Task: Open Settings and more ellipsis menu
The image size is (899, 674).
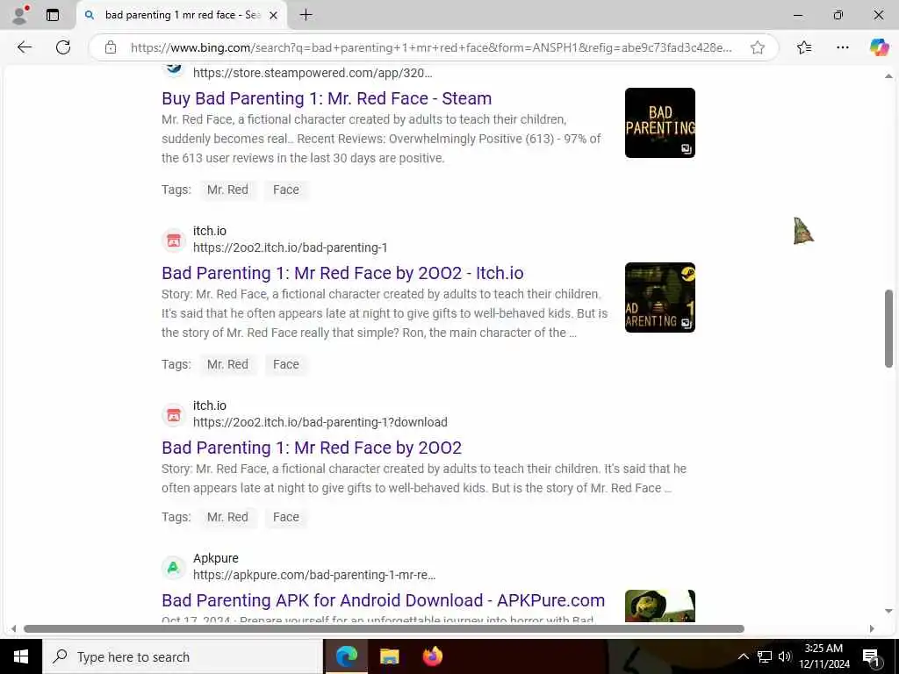Action: click(x=842, y=47)
